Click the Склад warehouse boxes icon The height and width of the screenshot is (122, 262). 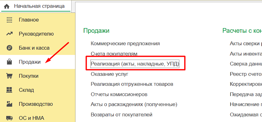click(x=9, y=90)
